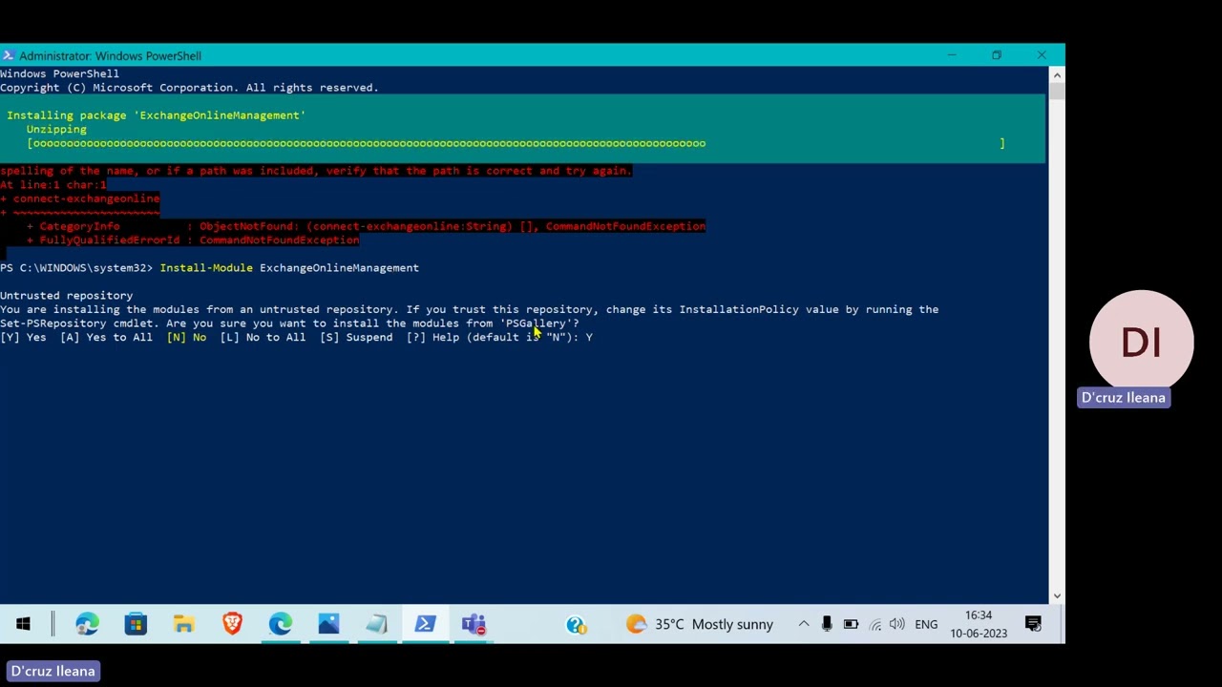Minimize the PowerShell window
1222x687 pixels.
point(951,55)
